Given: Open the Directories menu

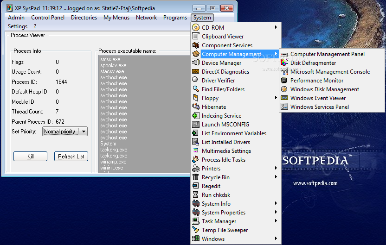Looking at the screenshot, I should coord(84,18).
